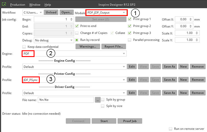
Task: Expand the Module PDF_JDF_Output dropdown
Action: (x=124, y=13)
